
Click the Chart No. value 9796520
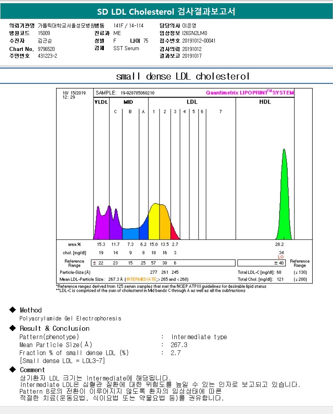(46, 49)
